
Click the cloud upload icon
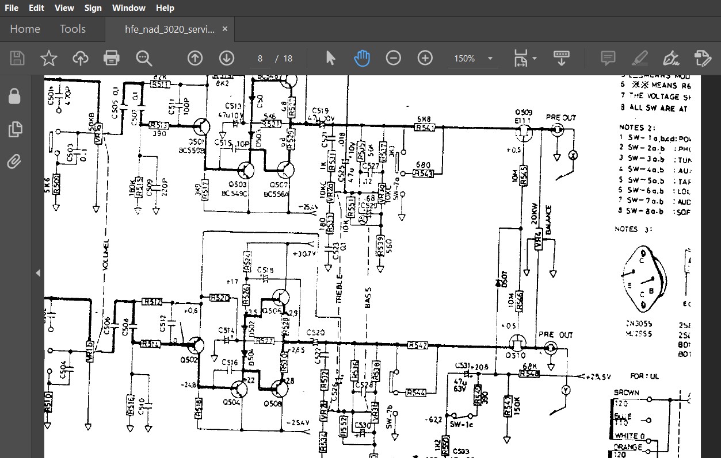point(80,58)
